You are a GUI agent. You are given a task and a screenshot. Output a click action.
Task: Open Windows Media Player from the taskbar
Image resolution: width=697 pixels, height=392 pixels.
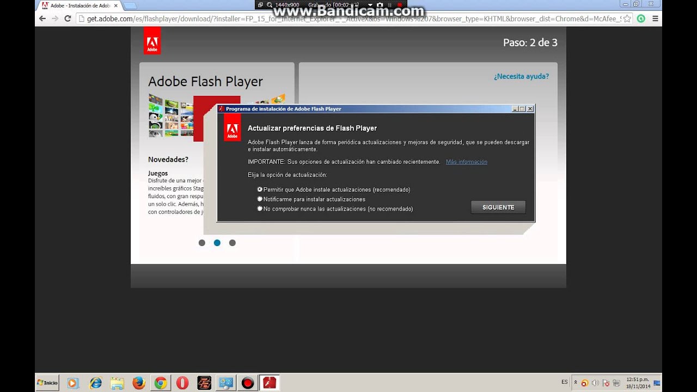click(73, 383)
